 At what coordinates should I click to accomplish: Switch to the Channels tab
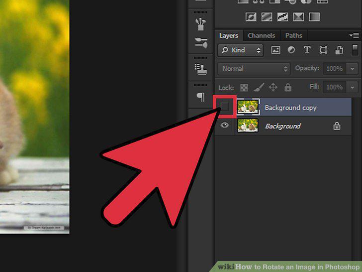point(262,36)
